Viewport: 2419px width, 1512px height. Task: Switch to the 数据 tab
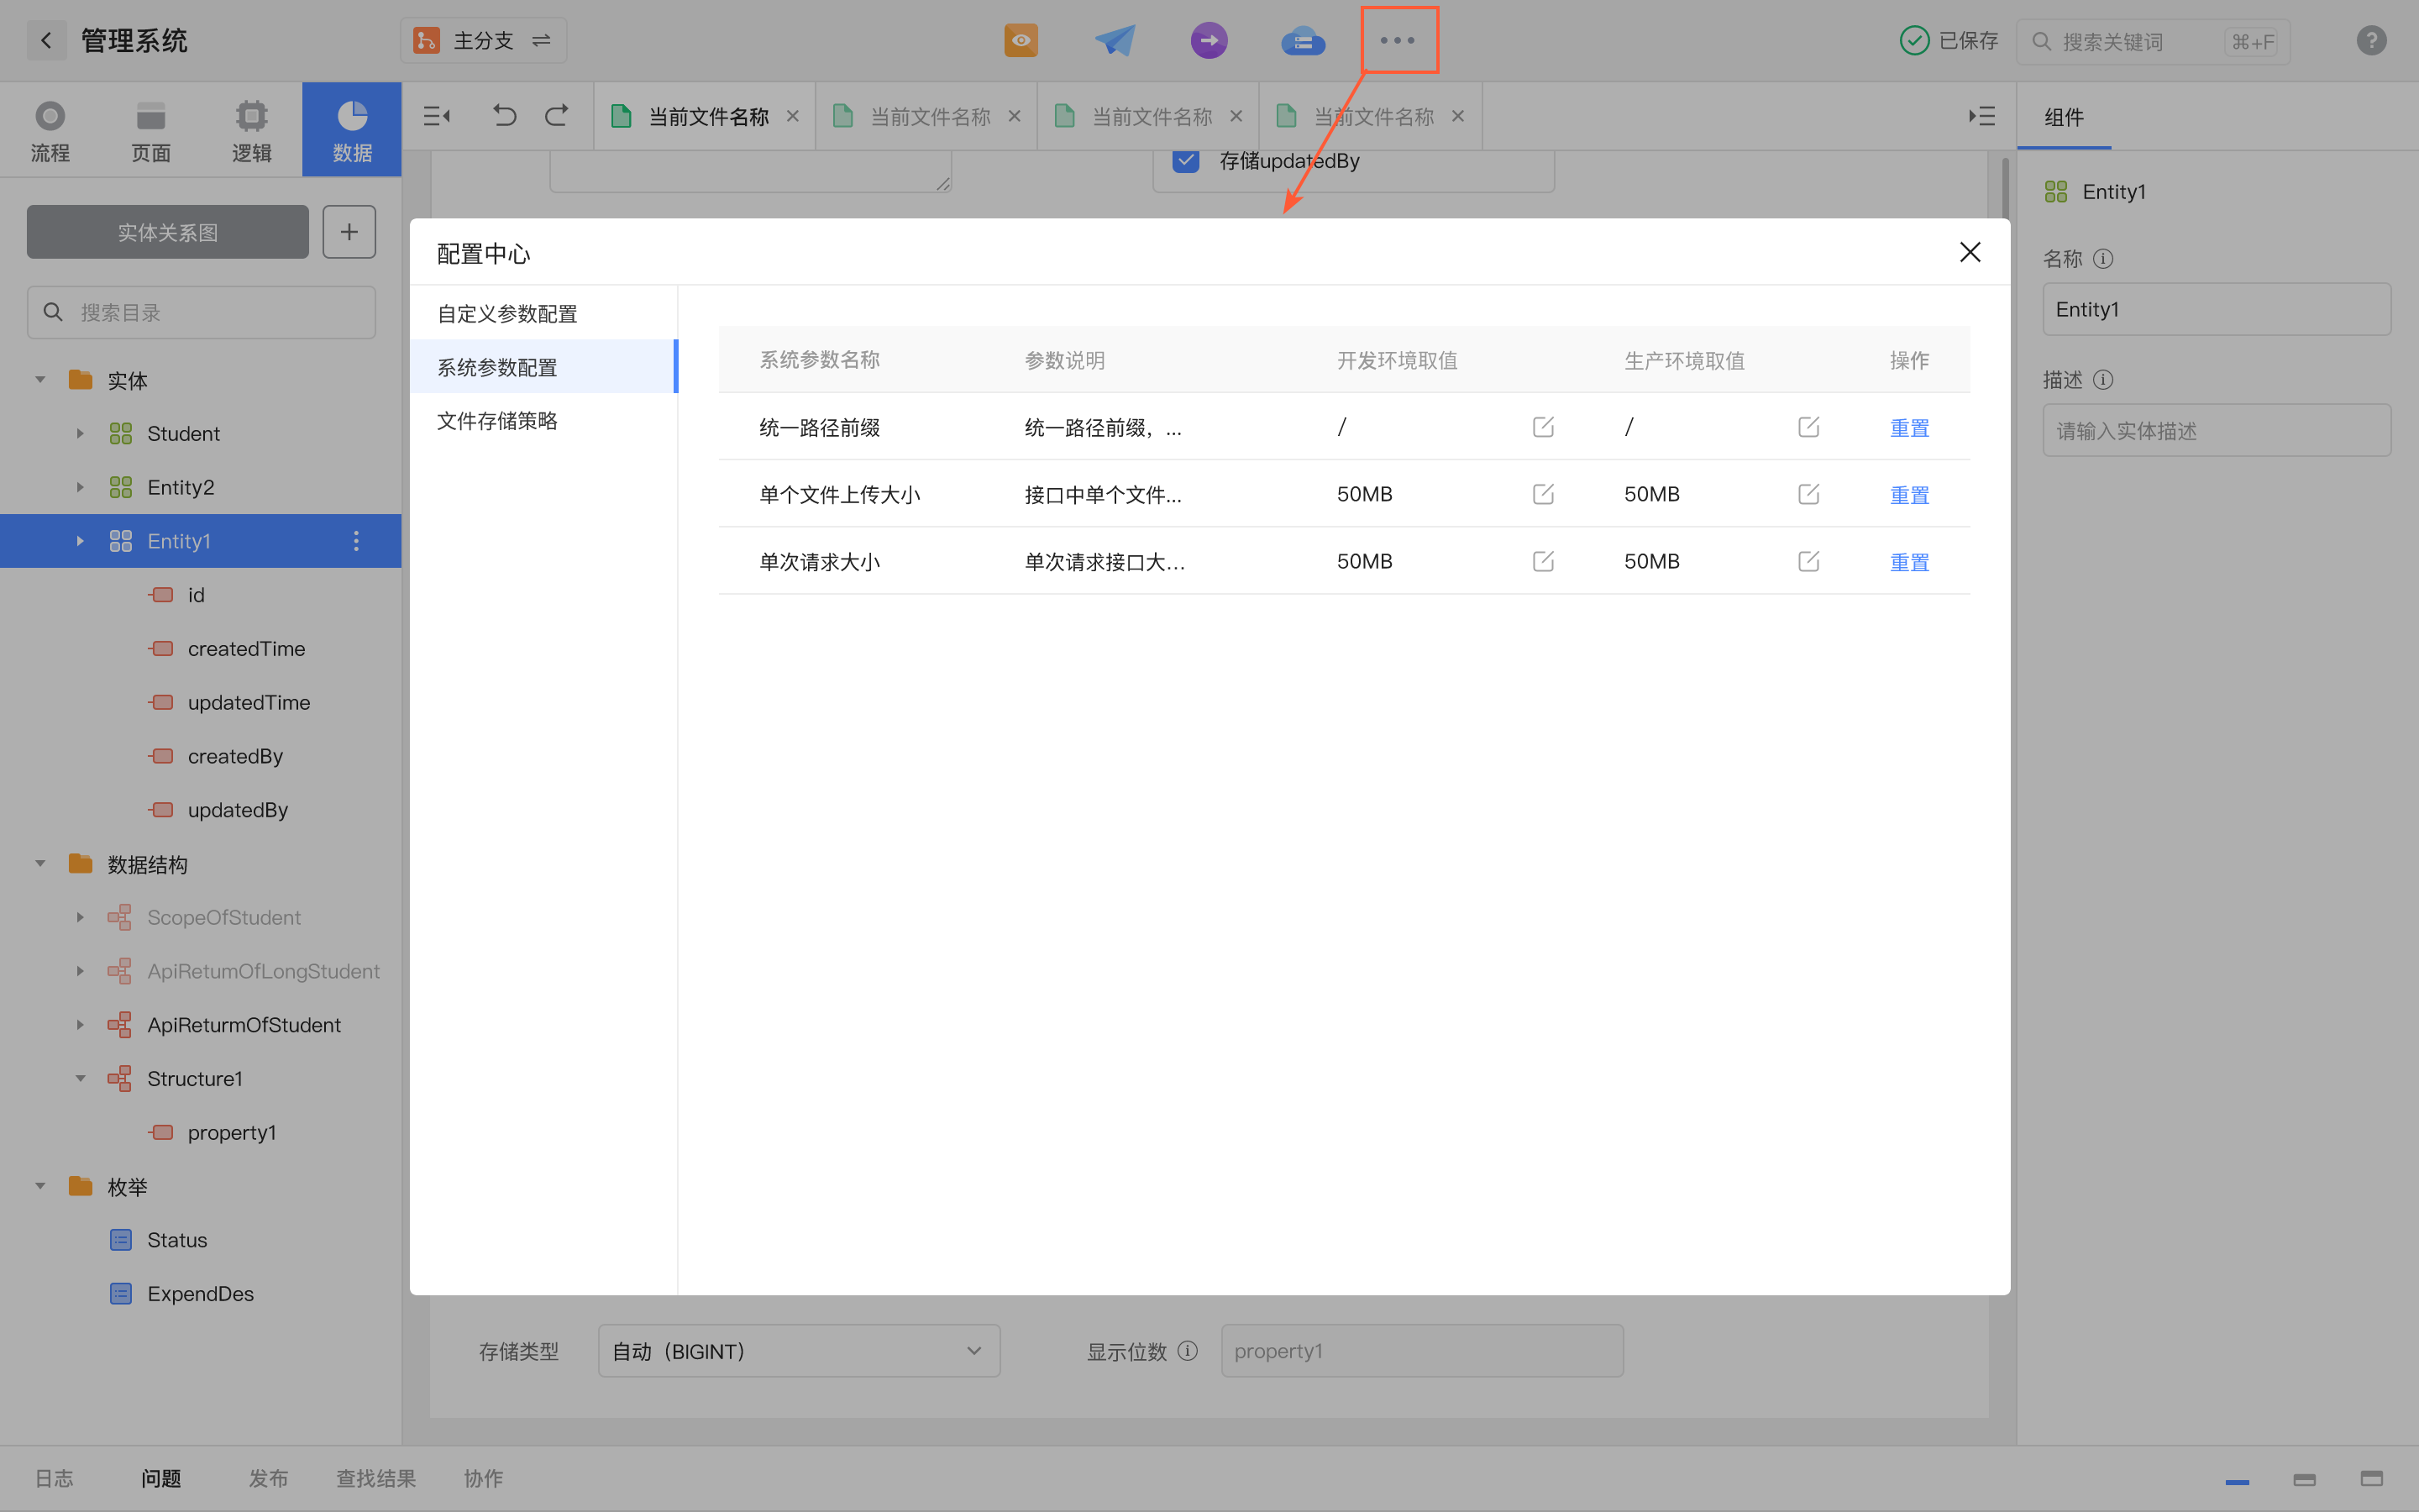click(x=352, y=130)
